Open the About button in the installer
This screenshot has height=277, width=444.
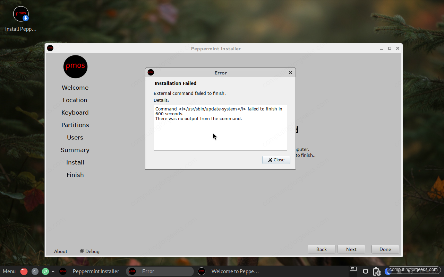coord(61,251)
